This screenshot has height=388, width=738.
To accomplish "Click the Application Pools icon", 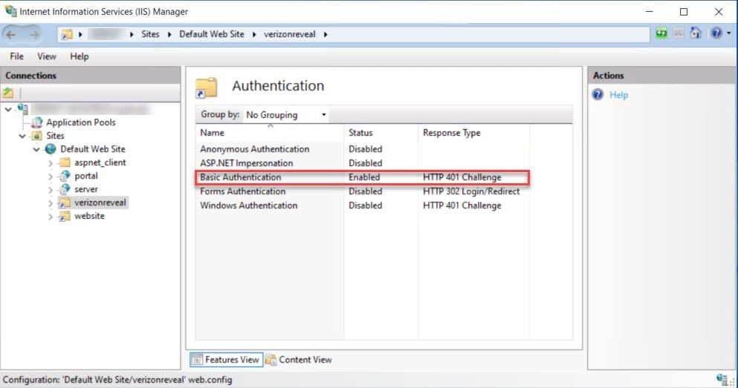I will [36, 122].
